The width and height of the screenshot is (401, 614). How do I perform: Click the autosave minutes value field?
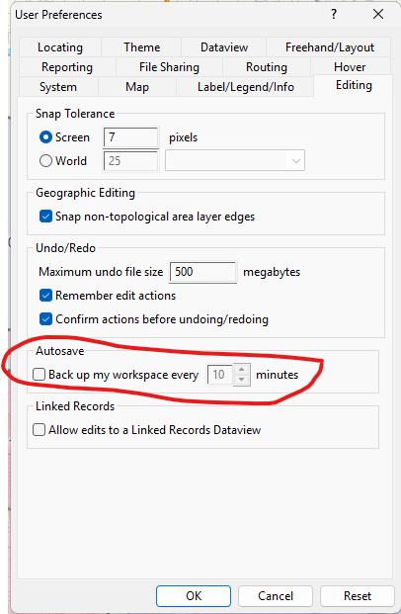tap(219, 375)
